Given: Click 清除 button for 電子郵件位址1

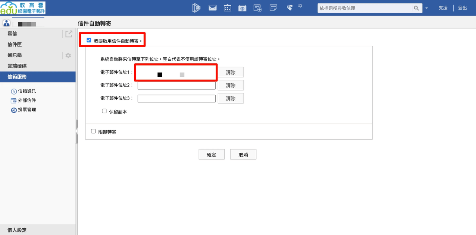Looking at the screenshot, I should (231, 72).
